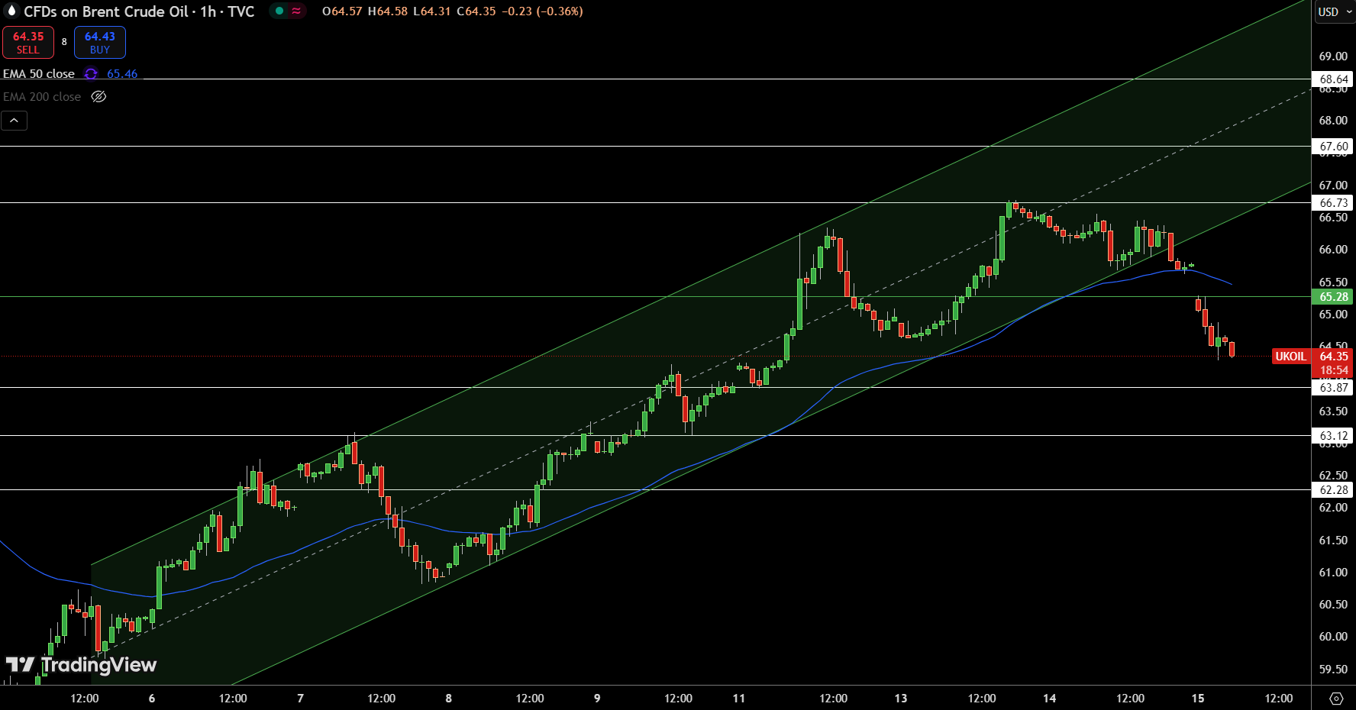1356x710 pixels.
Task: Show the hidden EMA 200 indicator
Action: pyautogui.click(x=98, y=97)
